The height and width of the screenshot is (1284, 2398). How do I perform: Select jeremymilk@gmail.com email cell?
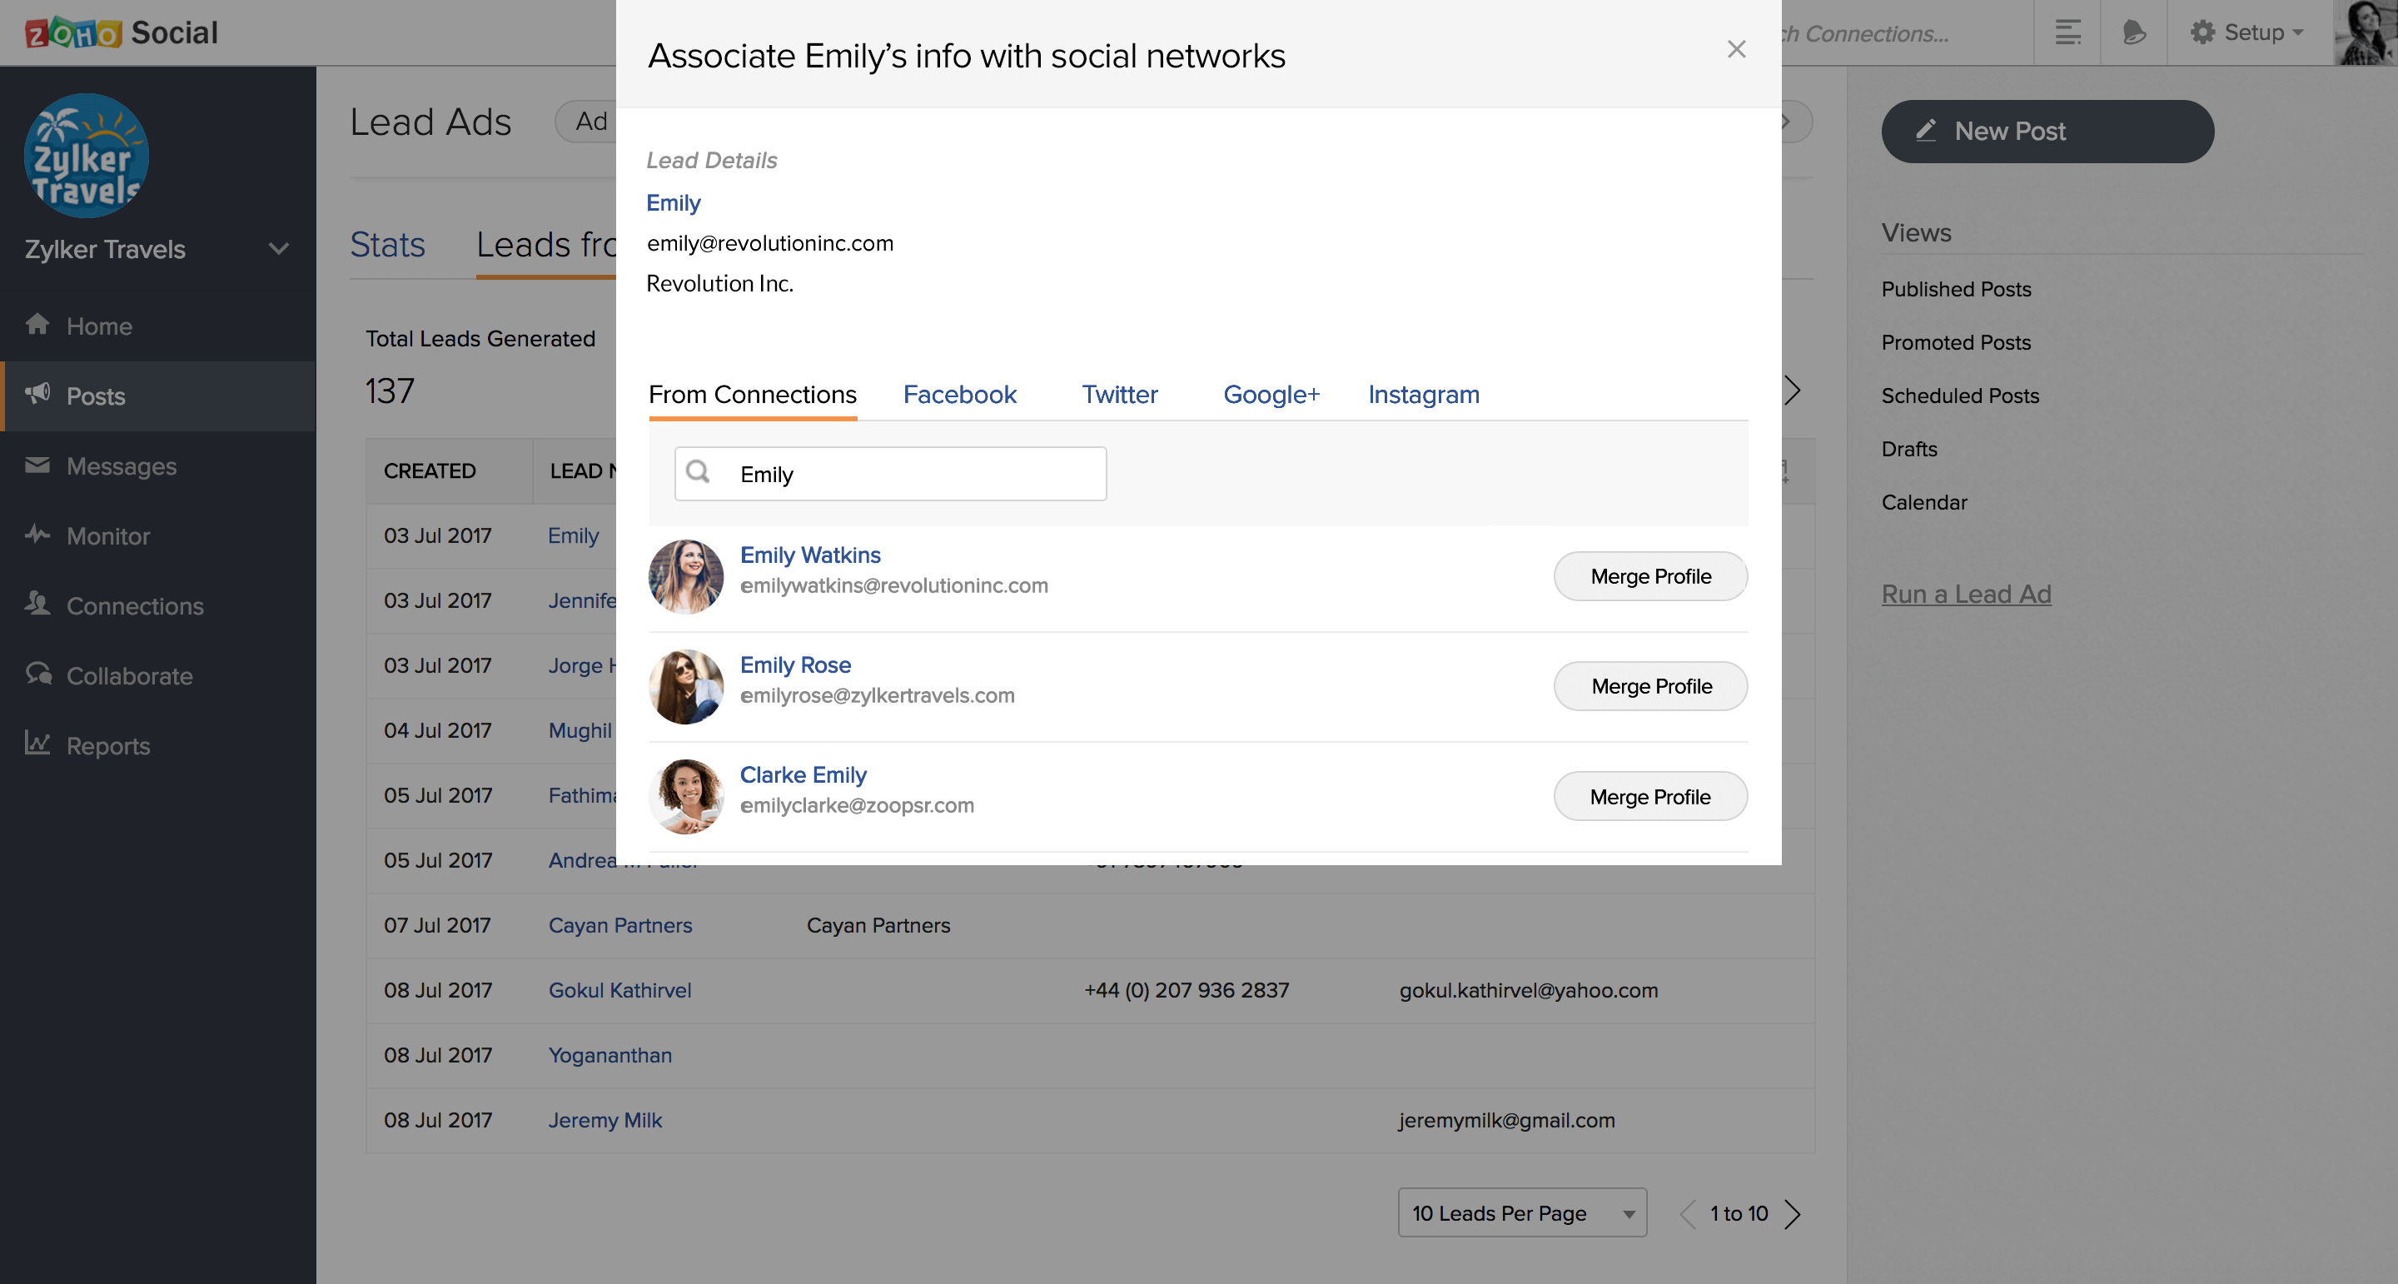1507,1120
